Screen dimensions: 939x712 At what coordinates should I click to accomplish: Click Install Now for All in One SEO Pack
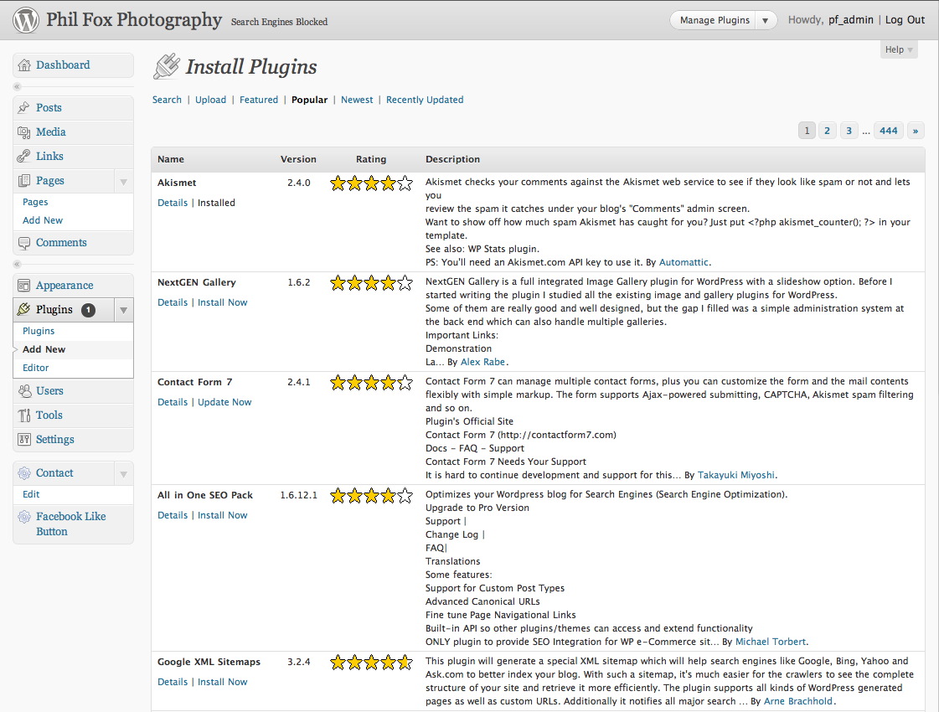222,515
